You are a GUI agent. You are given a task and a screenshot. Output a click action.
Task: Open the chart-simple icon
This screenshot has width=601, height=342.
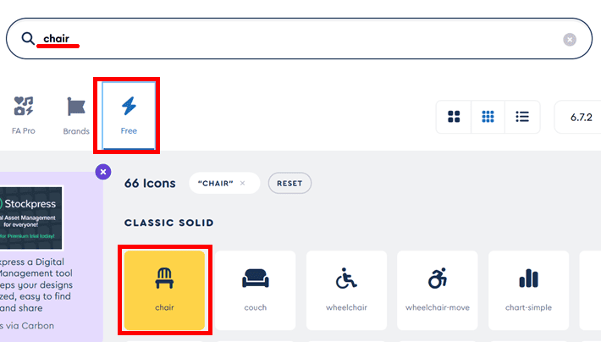tap(528, 290)
